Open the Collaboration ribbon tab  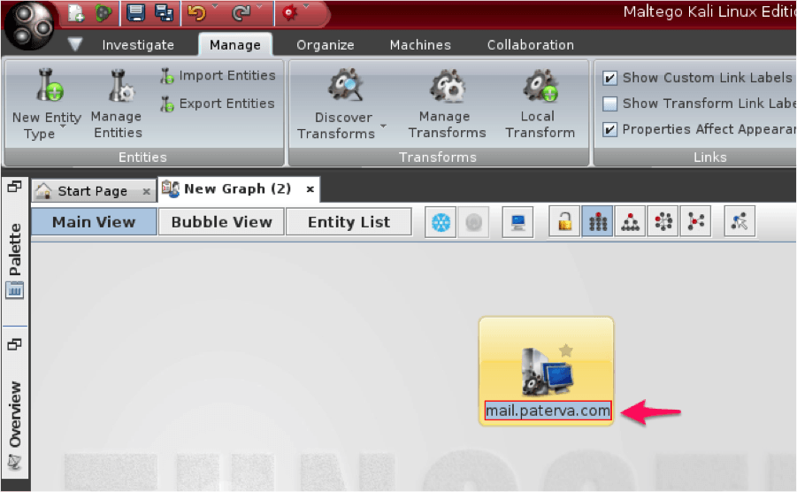[531, 45]
